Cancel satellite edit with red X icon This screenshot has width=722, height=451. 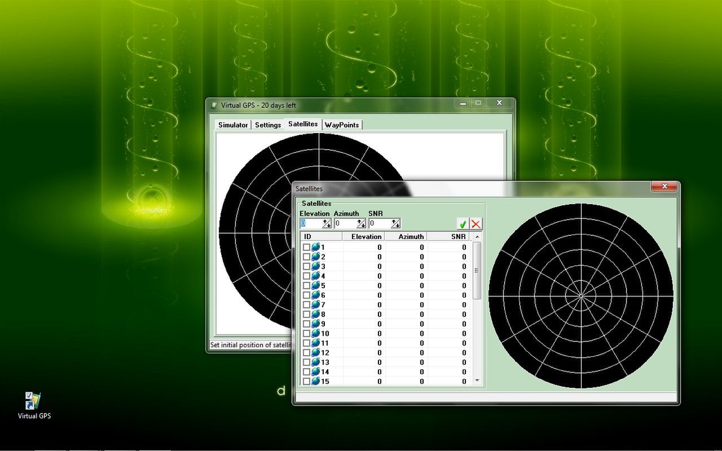476,224
